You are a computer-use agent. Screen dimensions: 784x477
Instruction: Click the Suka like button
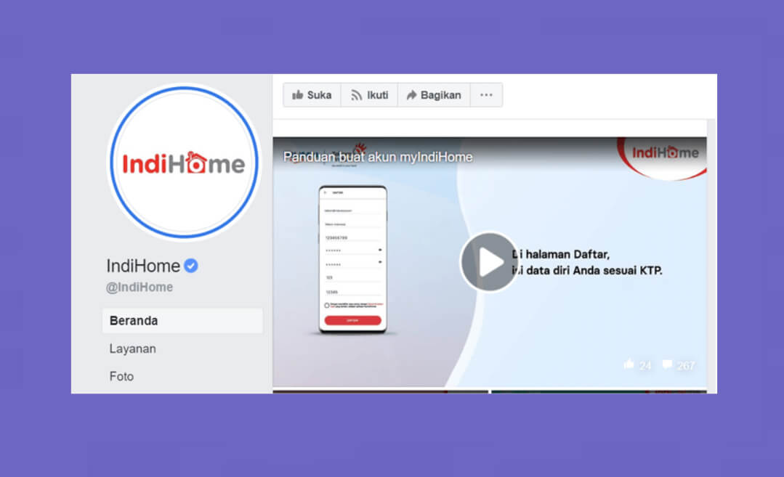point(312,95)
